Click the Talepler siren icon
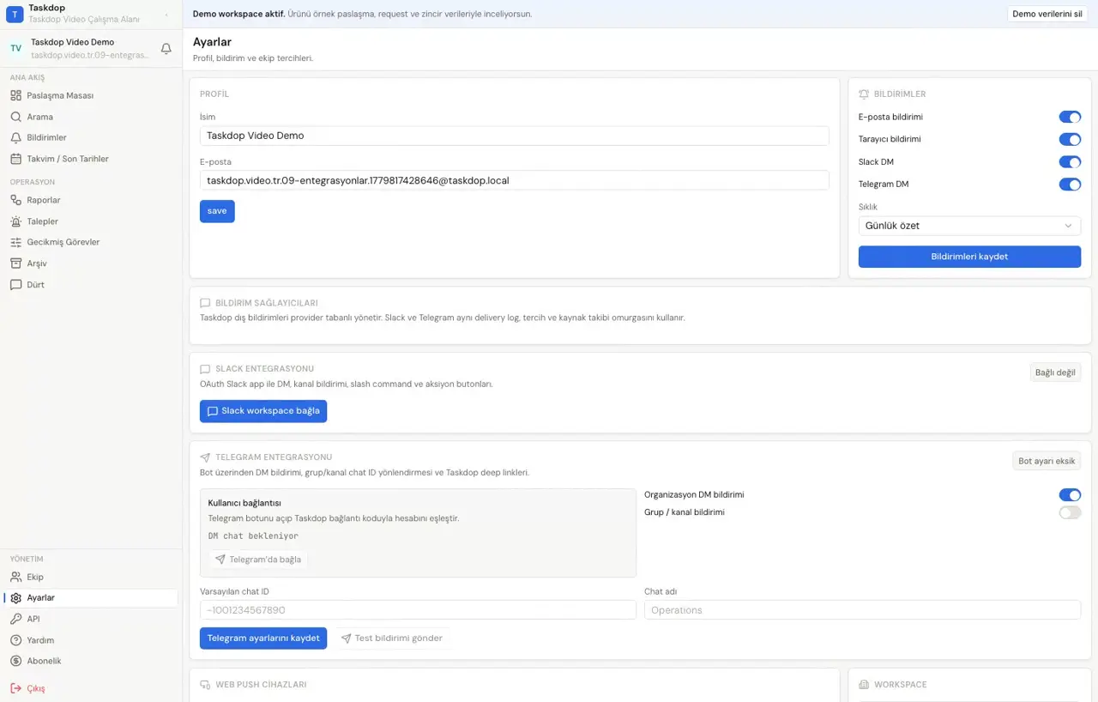1098x702 pixels. (x=15, y=221)
